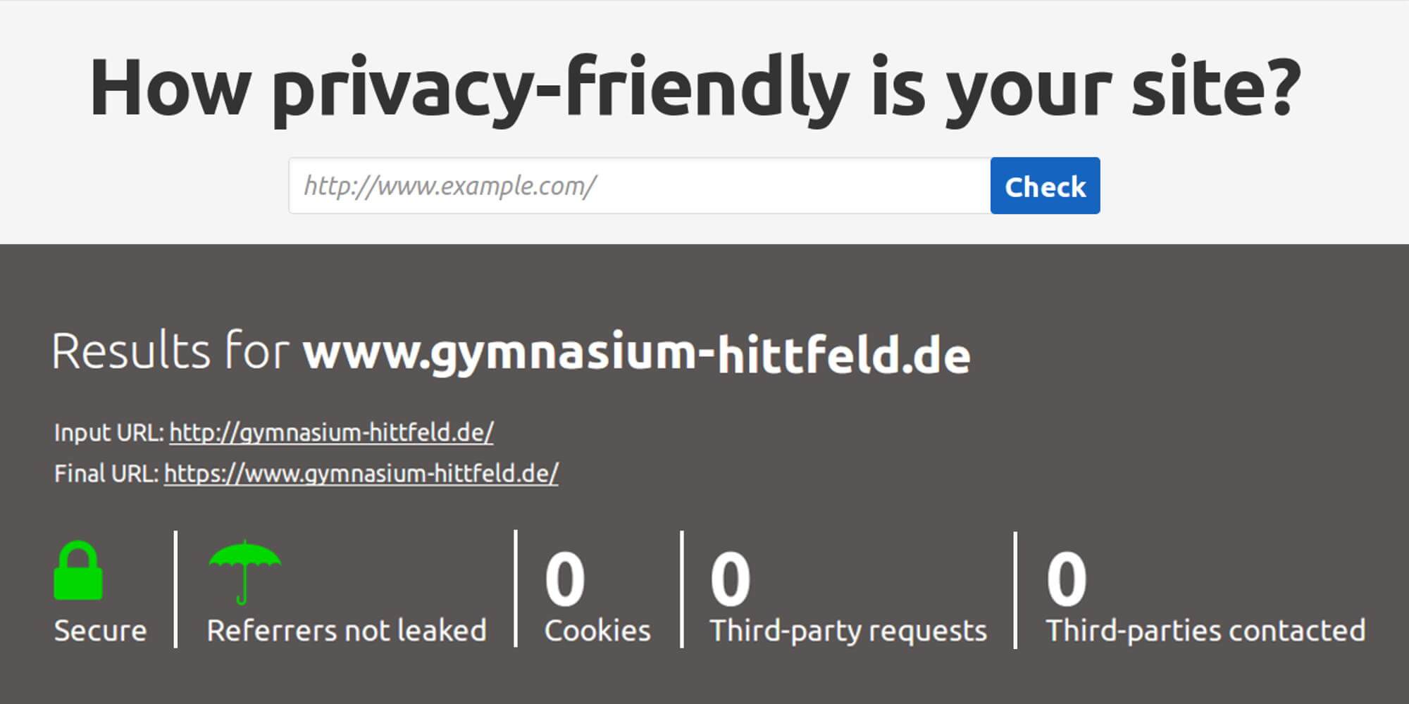
Task: Click the Third-party requests label
Action: point(848,629)
